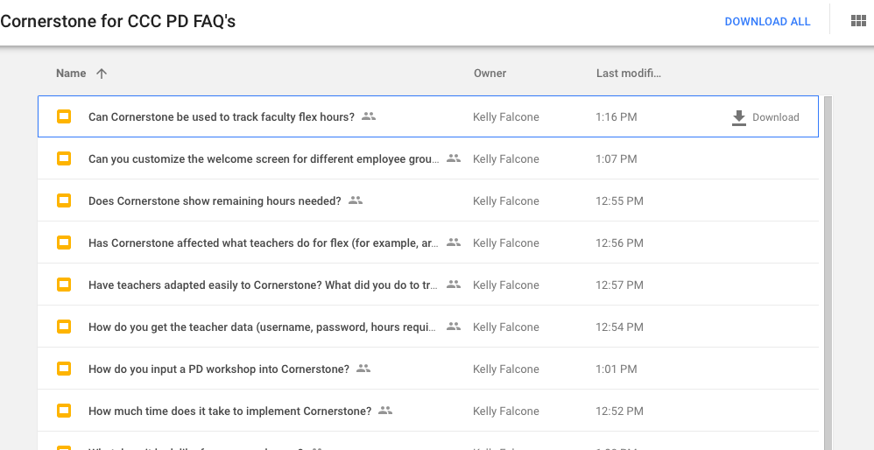Viewport: 874px width, 450px height.
Task: Click shared icon beside 'Has Cornerstone affected'
Action: coord(454,243)
